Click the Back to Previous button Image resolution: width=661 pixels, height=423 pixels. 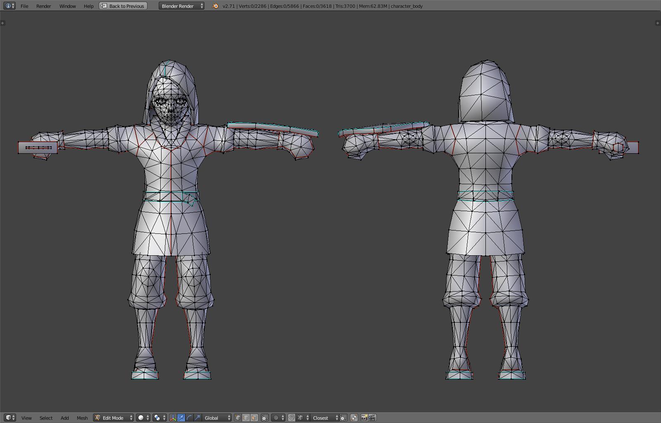[x=123, y=6]
